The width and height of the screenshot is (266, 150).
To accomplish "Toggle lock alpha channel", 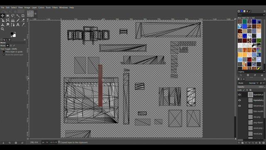I will click(250, 90).
